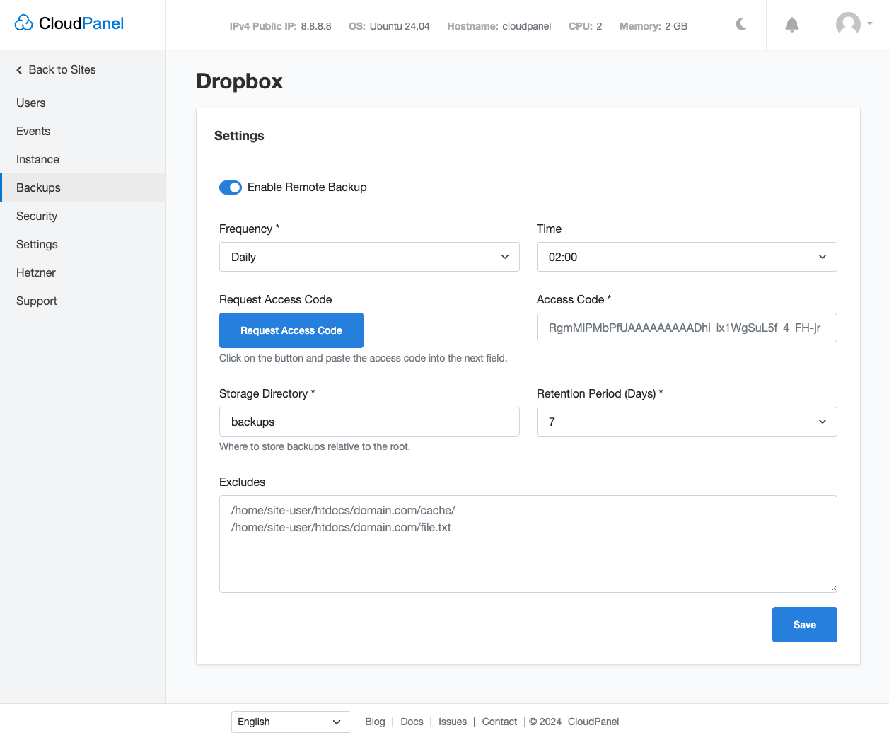889x740 pixels.
Task: Click inside the Excludes text area
Action: 528,543
